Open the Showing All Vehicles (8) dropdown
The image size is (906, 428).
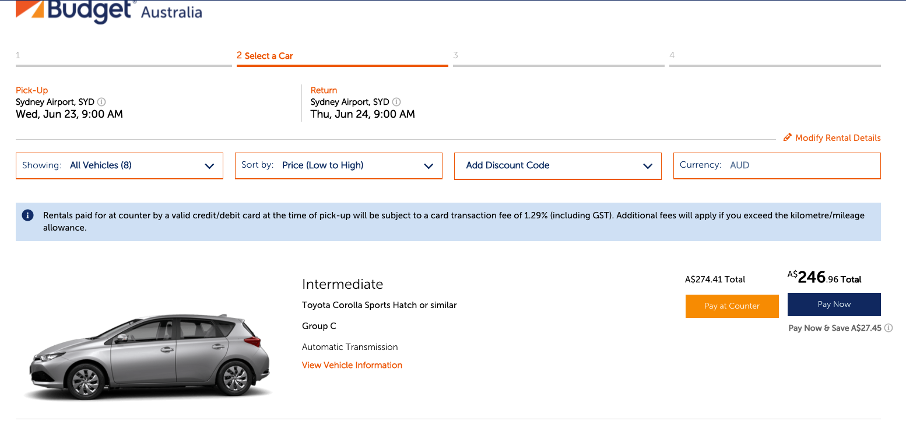coord(120,165)
